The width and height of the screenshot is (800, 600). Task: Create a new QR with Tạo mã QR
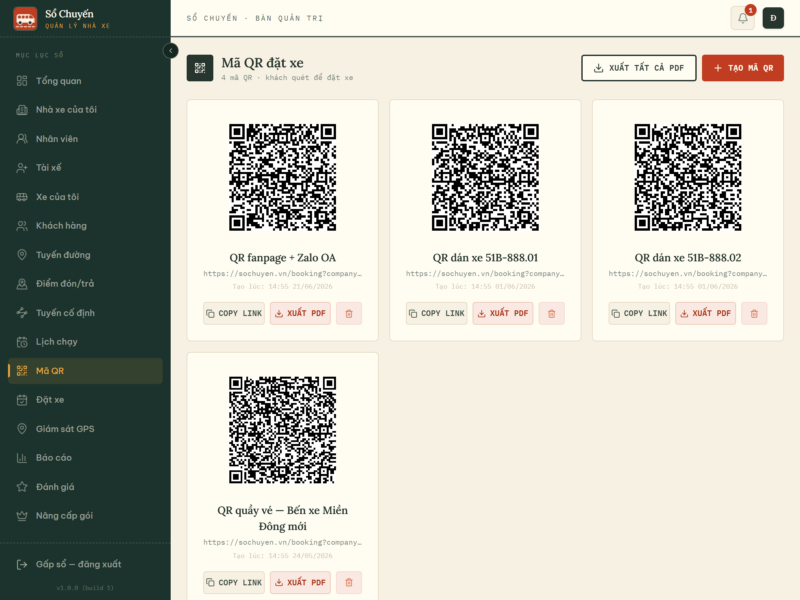click(x=743, y=68)
